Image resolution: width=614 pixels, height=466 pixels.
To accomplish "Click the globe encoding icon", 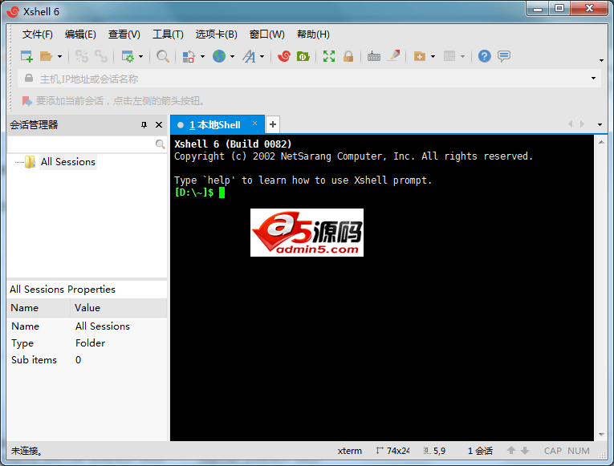I will 219,56.
